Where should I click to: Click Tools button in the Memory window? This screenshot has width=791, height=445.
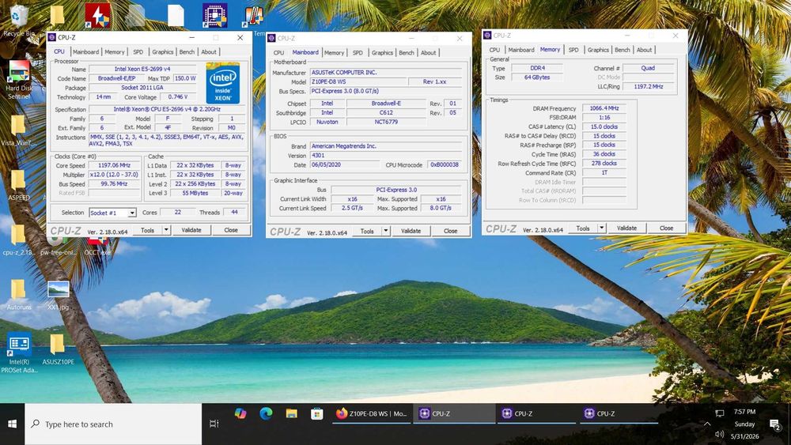click(x=583, y=228)
